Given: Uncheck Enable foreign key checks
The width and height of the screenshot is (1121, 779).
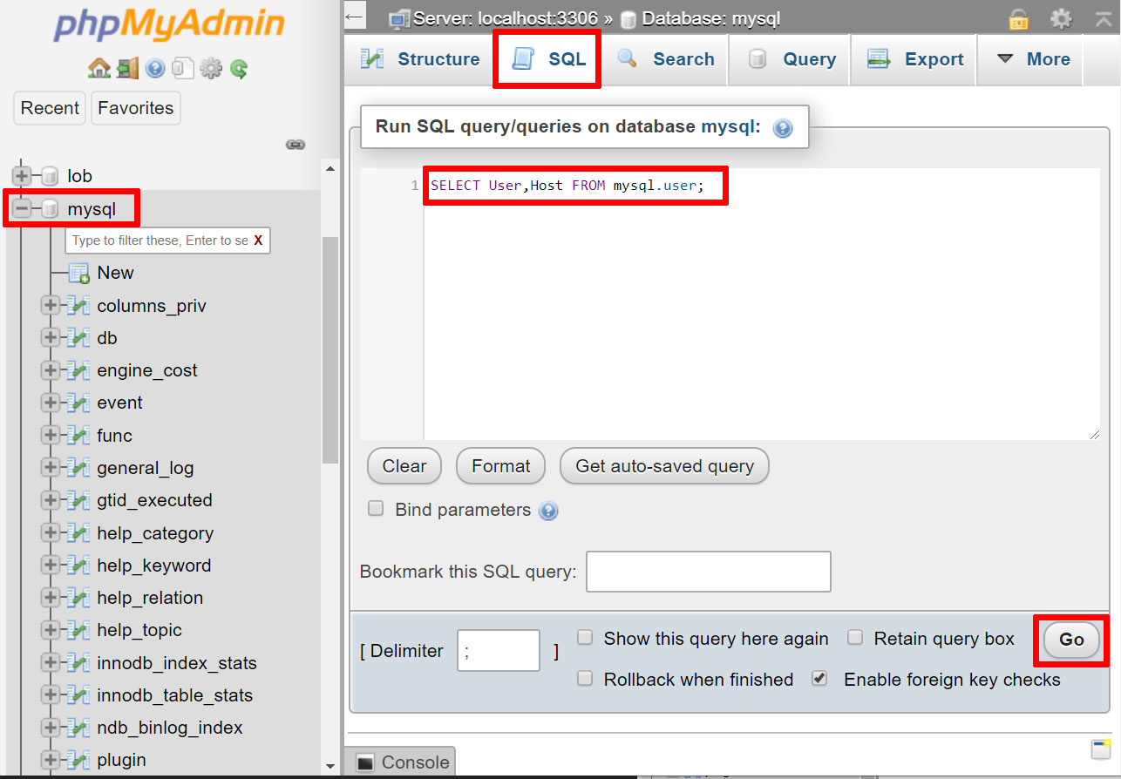Looking at the screenshot, I should click(x=819, y=678).
